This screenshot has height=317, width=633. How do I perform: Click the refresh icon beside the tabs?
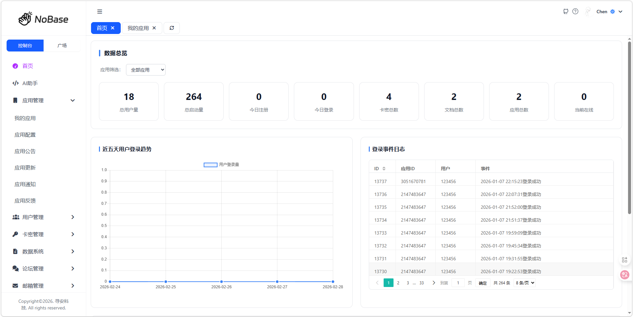[172, 28]
